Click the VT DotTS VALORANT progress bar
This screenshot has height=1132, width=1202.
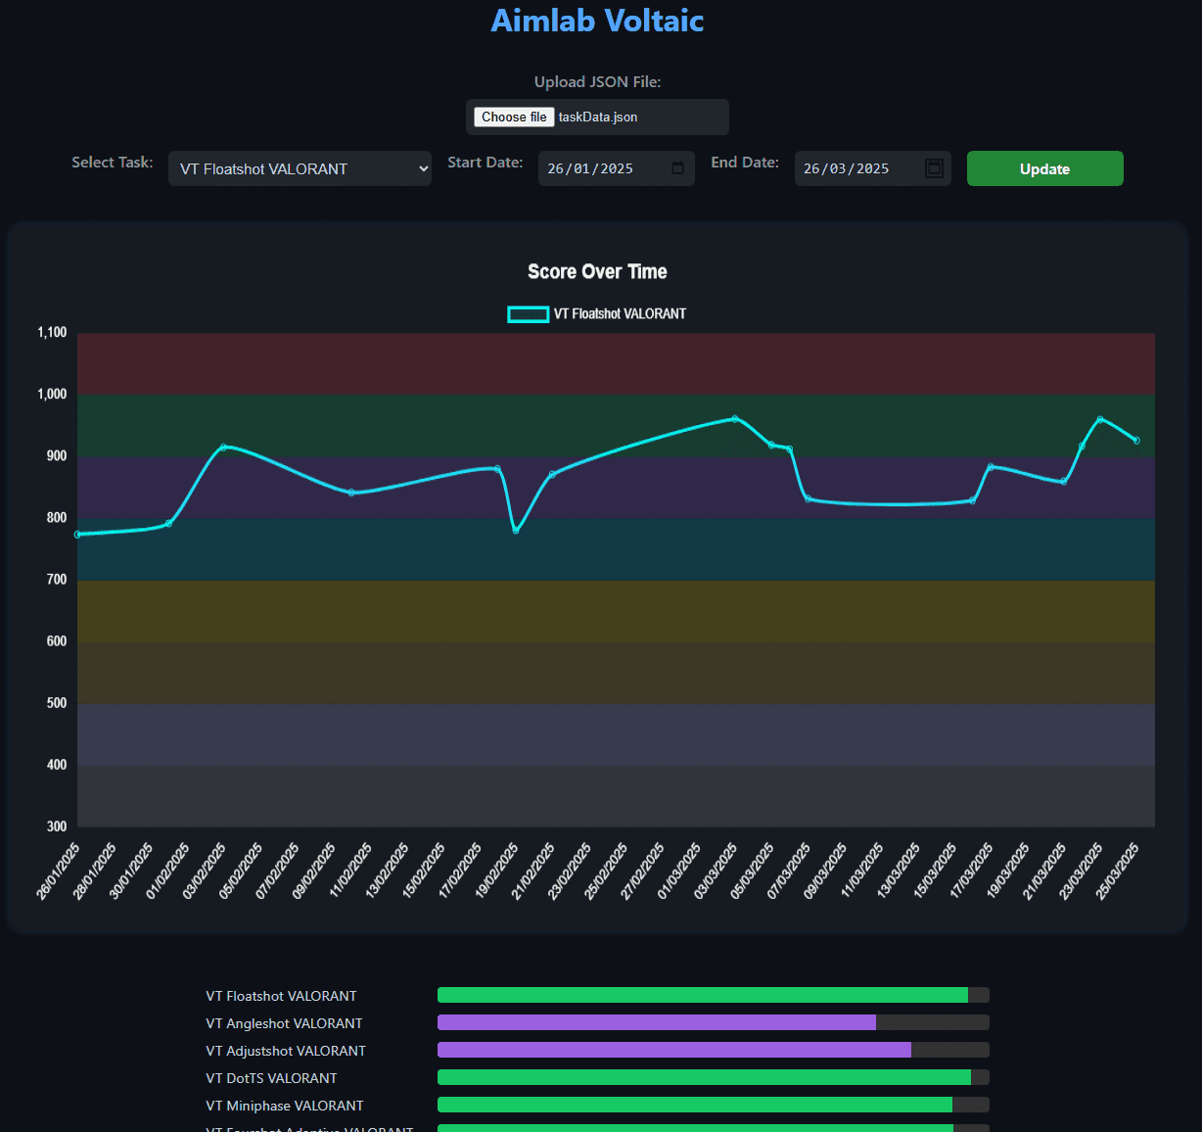pos(714,1077)
